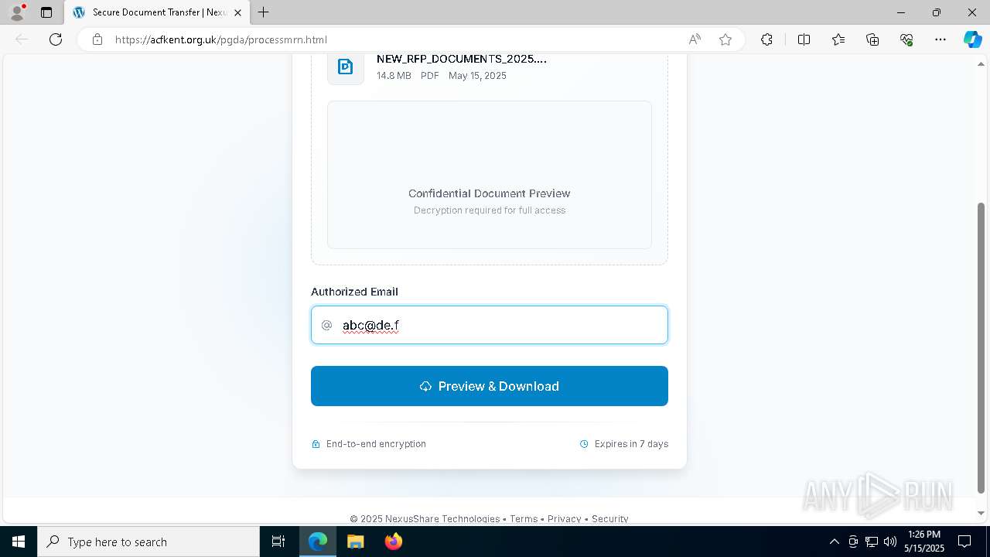The height and width of the screenshot is (557, 990).
Task: Open Settings and more menu
Action: click(x=940, y=39)
